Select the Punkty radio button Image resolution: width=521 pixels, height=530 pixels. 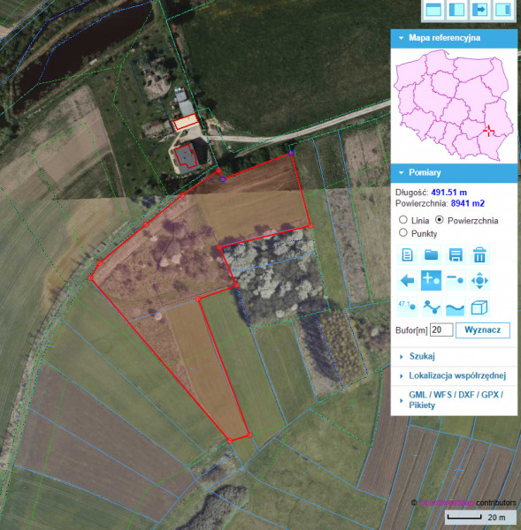tap(402, 232)
